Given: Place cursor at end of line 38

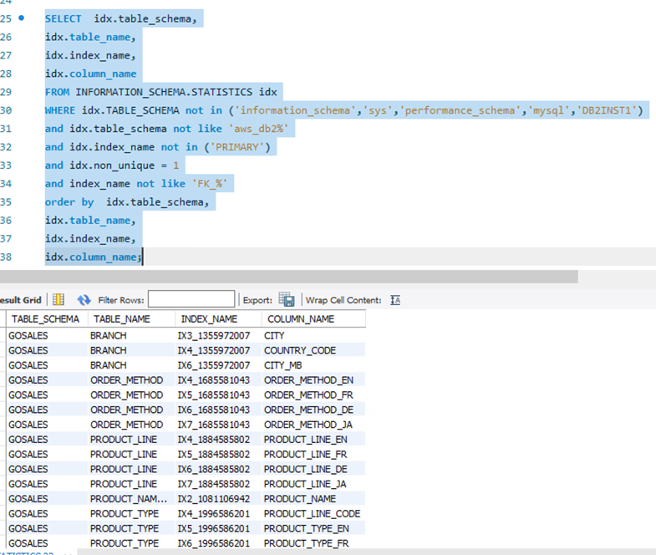Looking at the screenshot, I should tap(143, 257).
